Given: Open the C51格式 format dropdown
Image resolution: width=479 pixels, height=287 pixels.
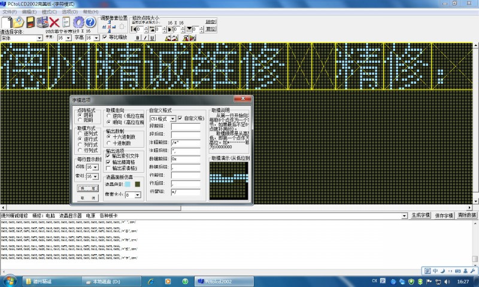Looking at the screenshot, I should pos(172,118).
